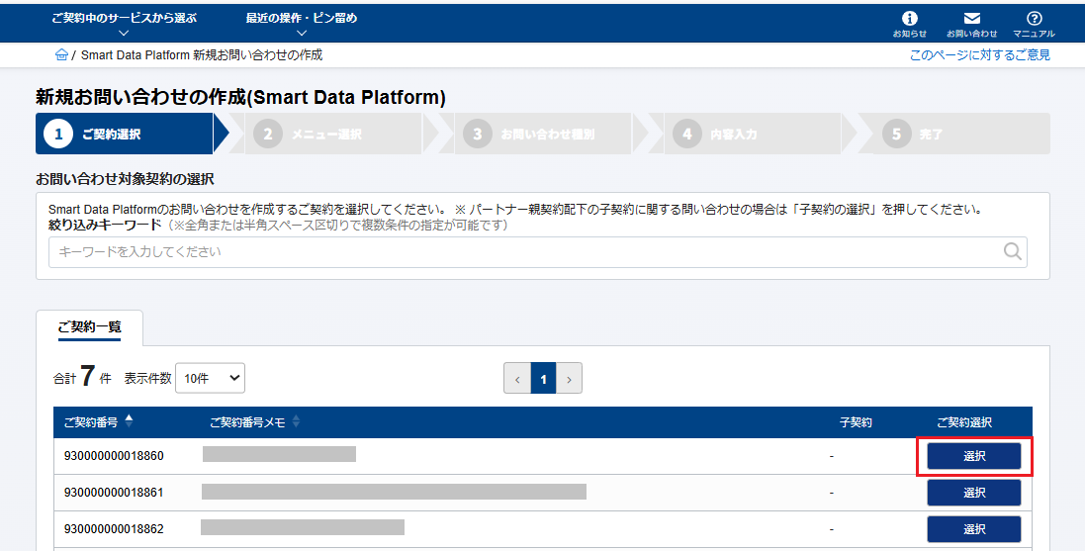Click step 3 お問い合わせ種別
Image resolution: width=1085 pixels, height=551 pixels.
[x=543, y=134]
